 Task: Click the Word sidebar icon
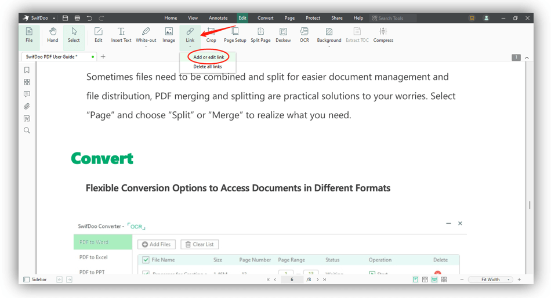27,118
